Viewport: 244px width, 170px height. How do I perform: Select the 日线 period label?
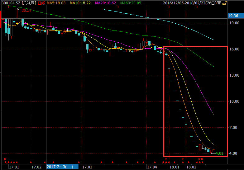(41, 3)
